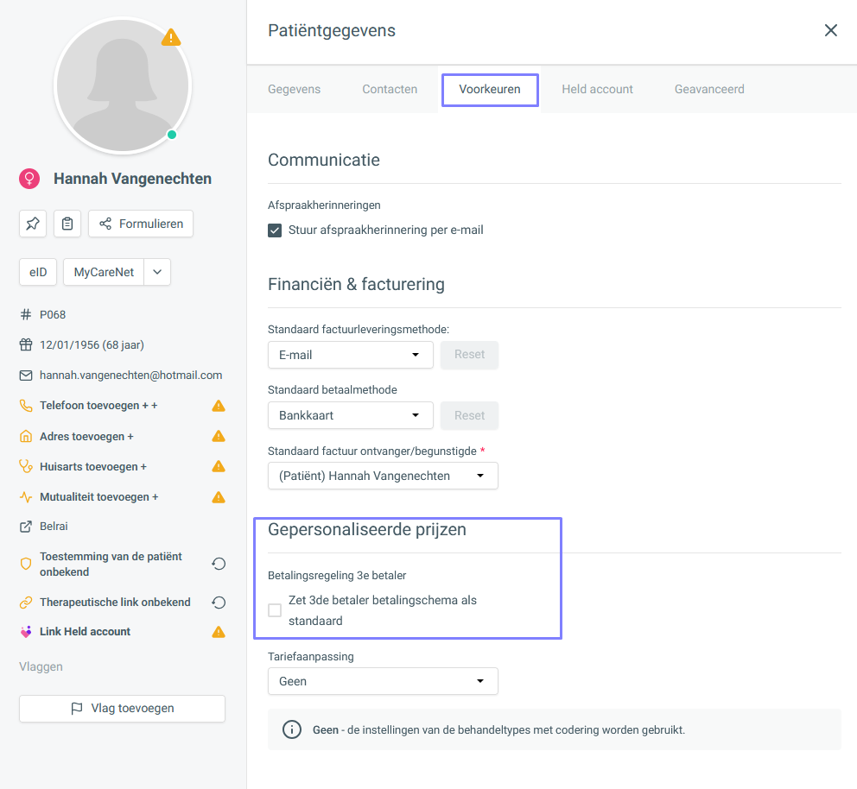Open the E-mail factuurleveringsmethode dropdown
857x789 pixels.
point(351,355)
